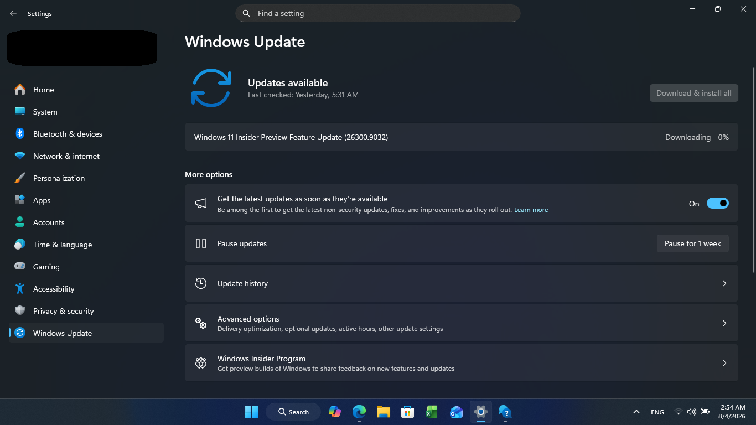756x425 pixels.
Task: Open Excel from the taskbar
Action: 432,412
